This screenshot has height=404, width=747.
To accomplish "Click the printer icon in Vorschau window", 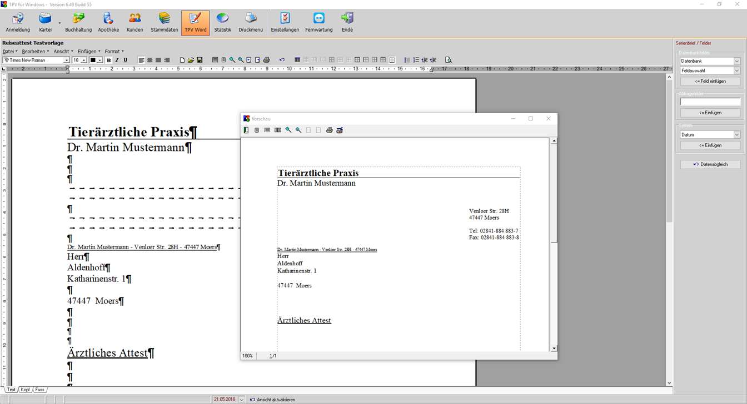I will (x=329, y=130).
